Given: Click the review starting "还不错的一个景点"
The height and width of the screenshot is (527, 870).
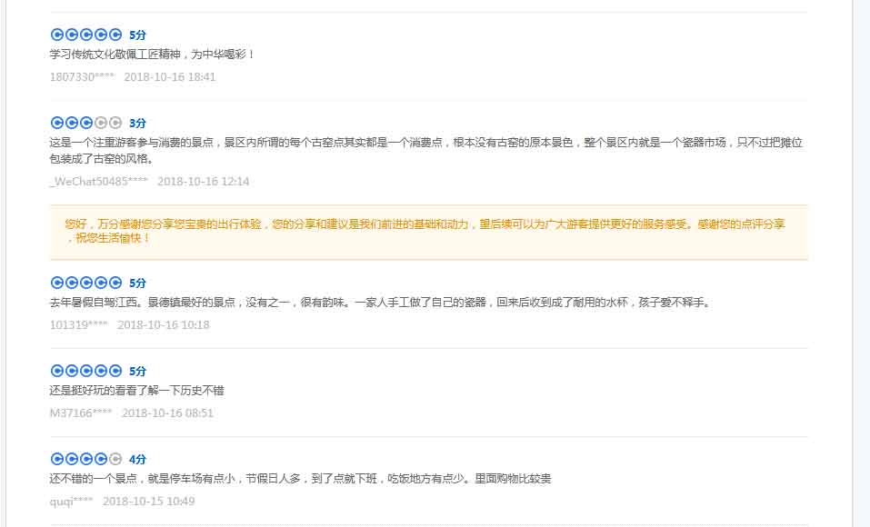Looking at the screenshot, I should tap(300, 479).
